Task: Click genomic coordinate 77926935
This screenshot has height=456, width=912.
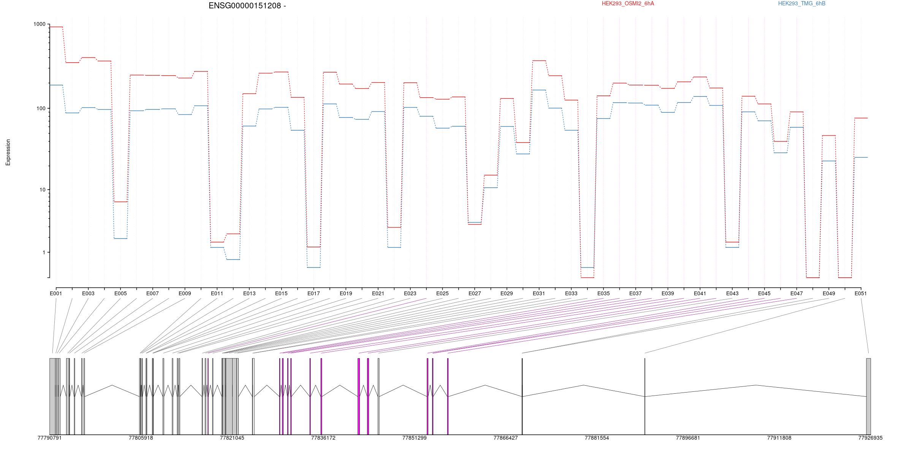Action: click(x=870, y=438)
